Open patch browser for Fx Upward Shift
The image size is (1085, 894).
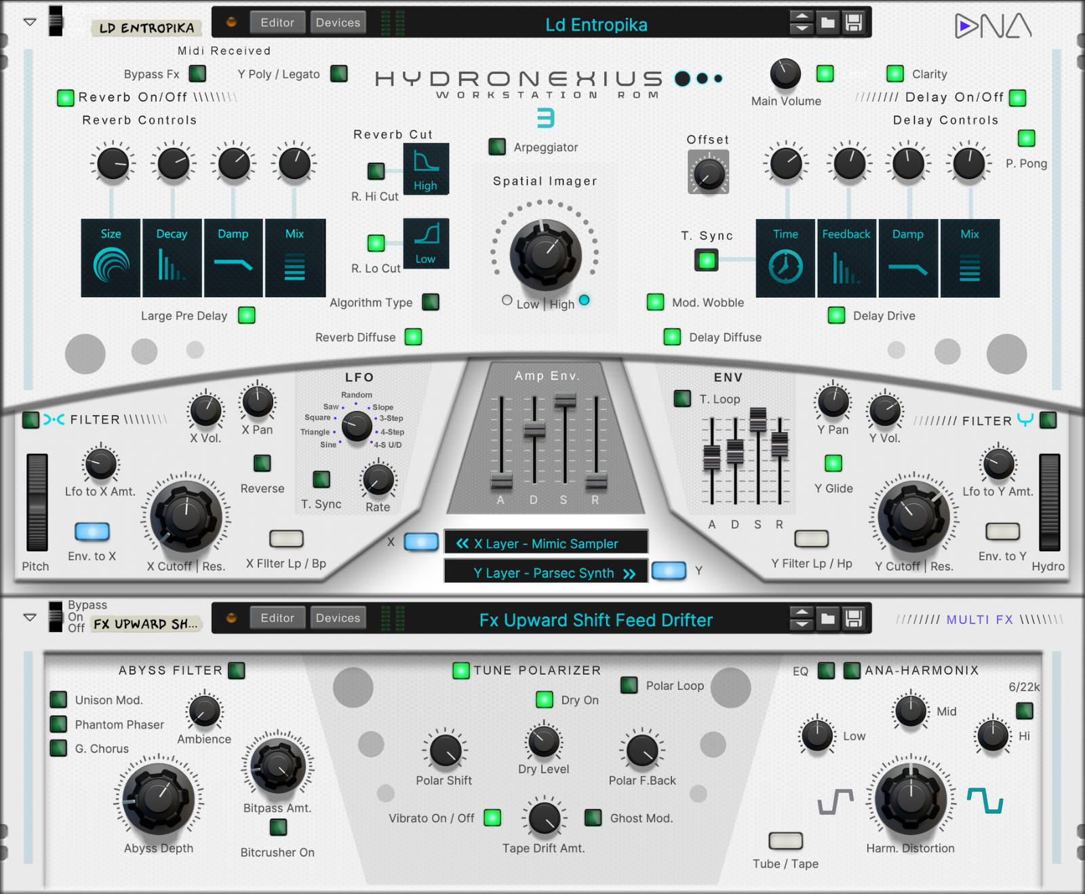click(x=828, y=619)
